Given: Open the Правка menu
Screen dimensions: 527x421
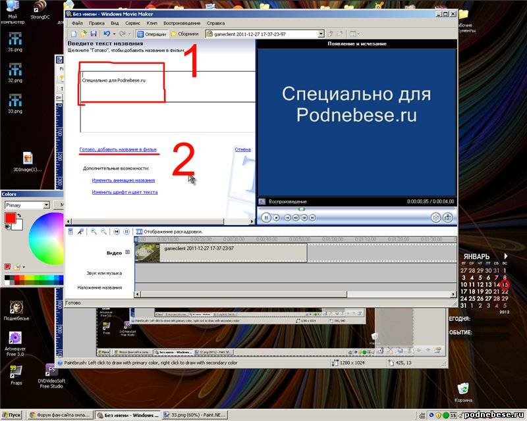Looking at the screenshot, I should [x=96, y=23].
